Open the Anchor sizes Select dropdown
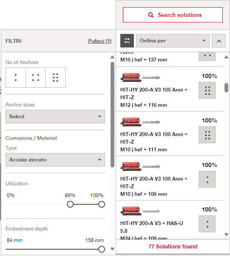 point(55,117)
